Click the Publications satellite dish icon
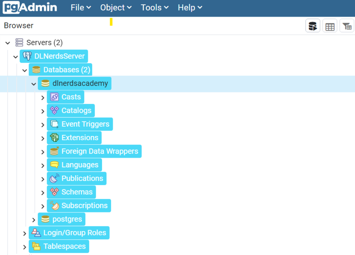Image resolution: width=355 pixels, height=255 pixels. 54,178
